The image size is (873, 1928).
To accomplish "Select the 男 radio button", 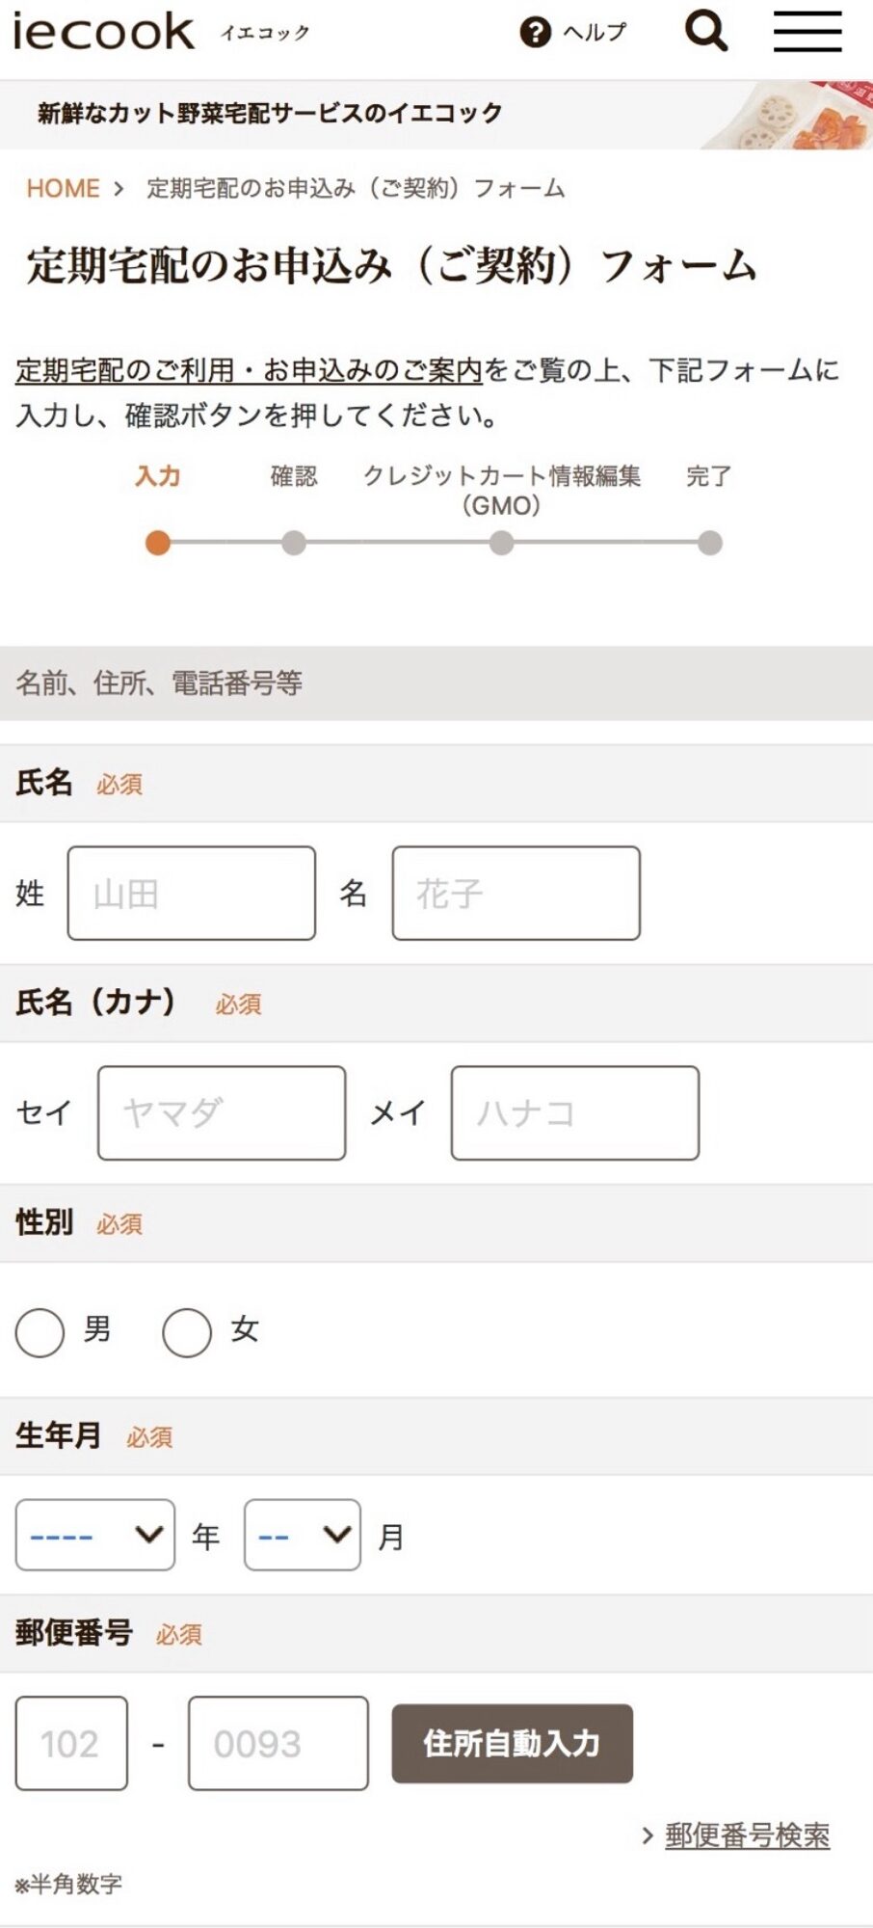I will click(40, 1332).
